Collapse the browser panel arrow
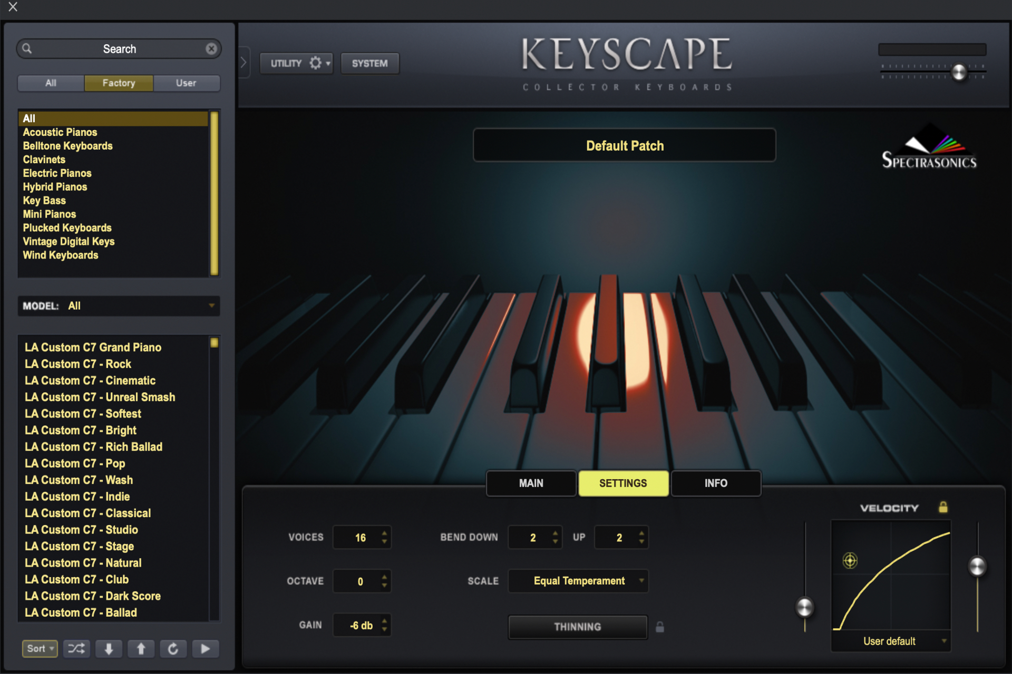 244,63
